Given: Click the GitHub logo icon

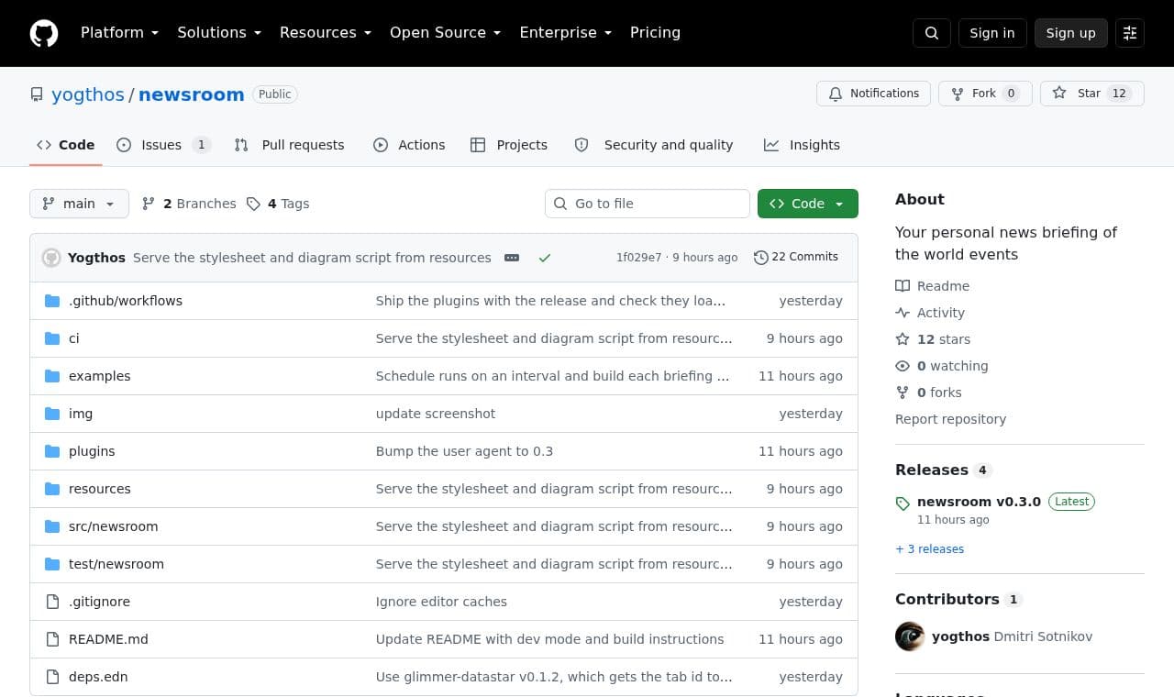Looking at the screenshot, I should pos(44,33).
